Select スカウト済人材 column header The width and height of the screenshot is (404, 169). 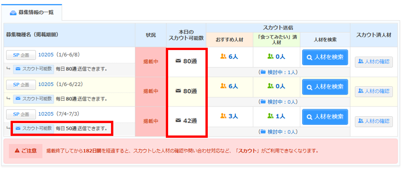(x=374, y=35)
